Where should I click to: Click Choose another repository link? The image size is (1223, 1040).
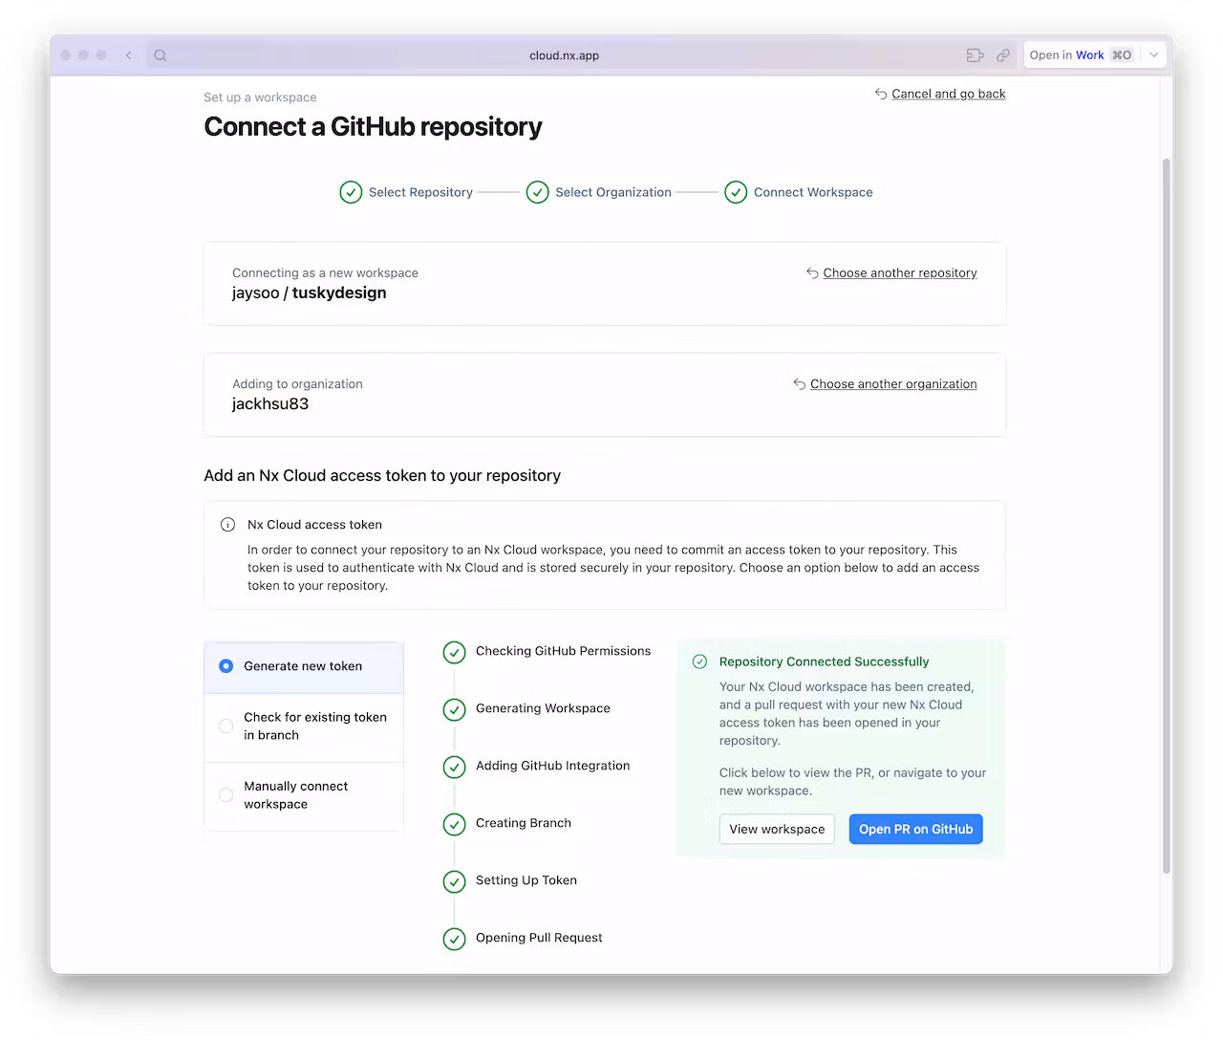(899, 273)
